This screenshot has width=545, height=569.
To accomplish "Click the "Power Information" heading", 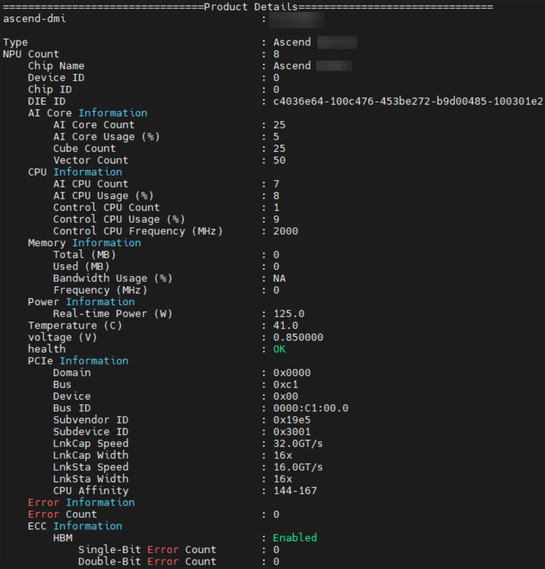I will click(81, 301).
